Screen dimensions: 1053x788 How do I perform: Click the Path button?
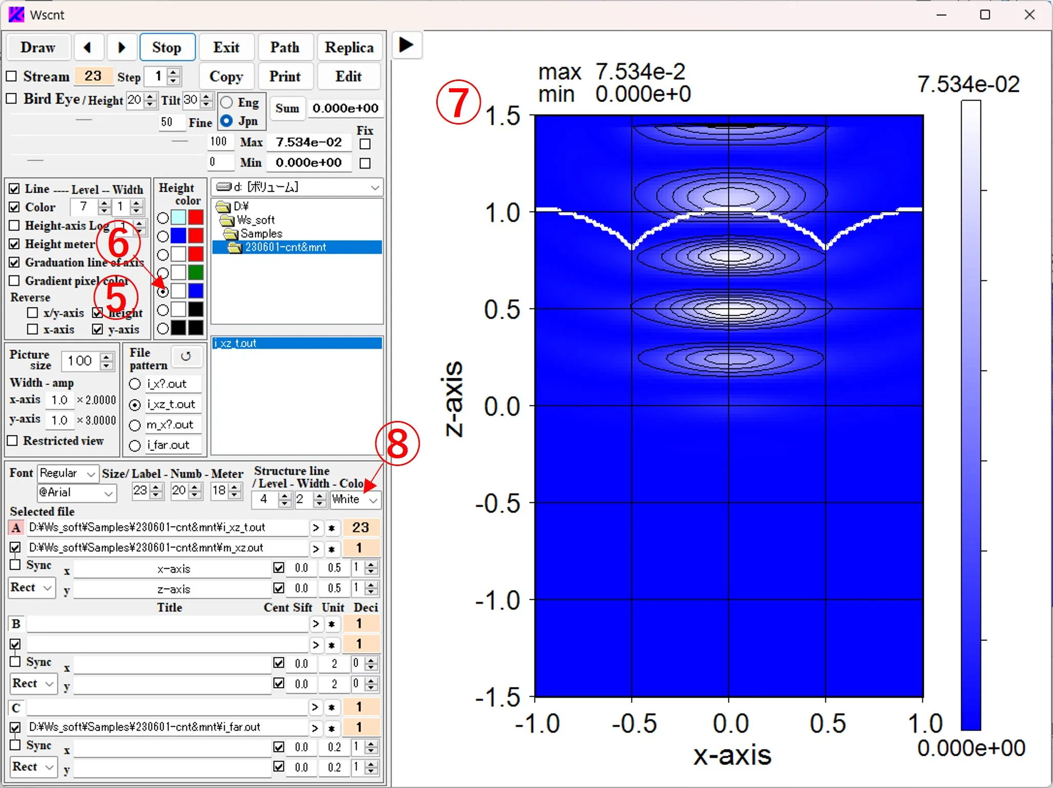[x=285, y=47]
